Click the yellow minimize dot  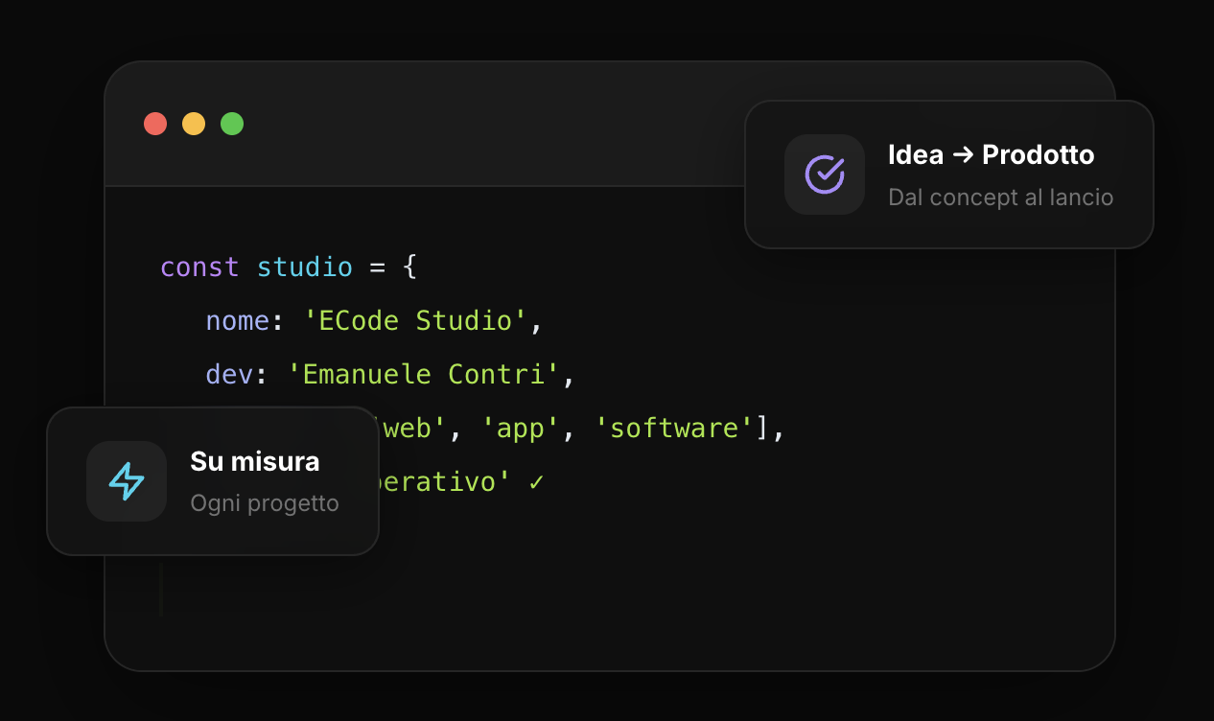pos(194,124)
